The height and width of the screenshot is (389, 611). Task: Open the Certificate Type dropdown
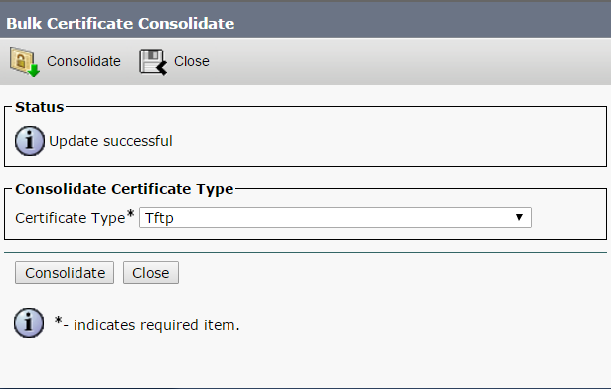[335, 217]
